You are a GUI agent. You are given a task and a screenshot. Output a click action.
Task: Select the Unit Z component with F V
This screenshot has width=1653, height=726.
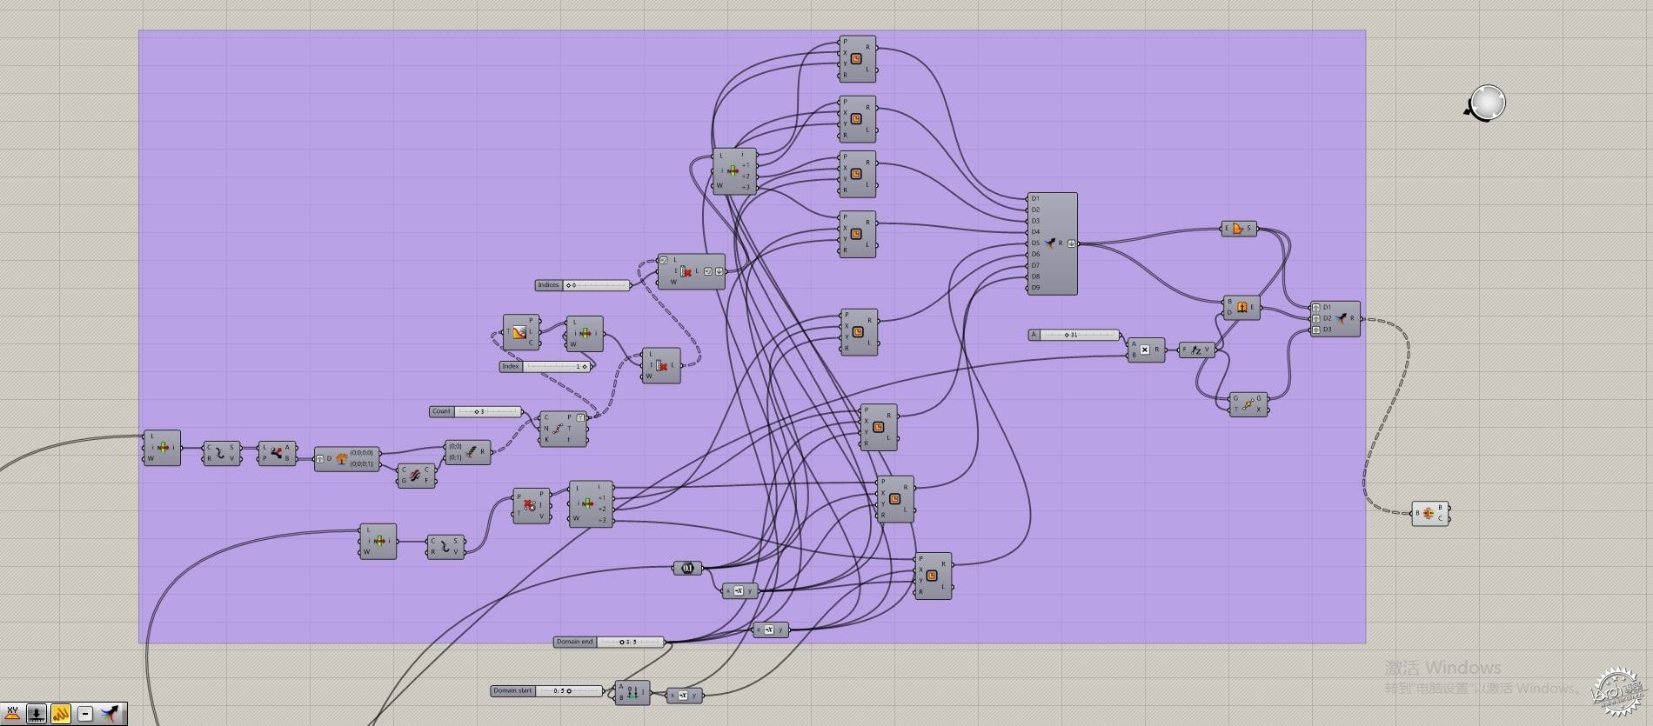coord(1197,350)
